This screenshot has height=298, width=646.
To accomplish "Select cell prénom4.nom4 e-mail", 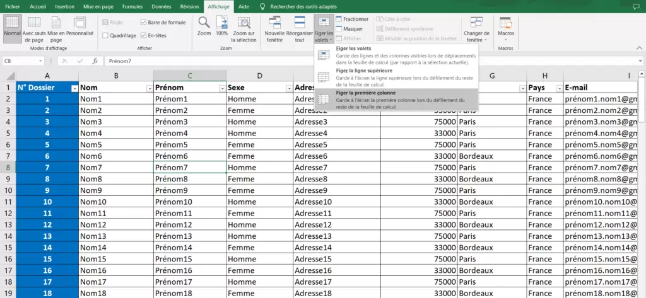I will click(x=601, y=134).
